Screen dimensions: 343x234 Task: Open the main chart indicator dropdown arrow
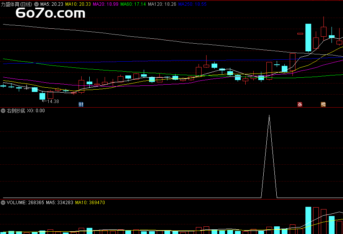click(x=36, y=4)
